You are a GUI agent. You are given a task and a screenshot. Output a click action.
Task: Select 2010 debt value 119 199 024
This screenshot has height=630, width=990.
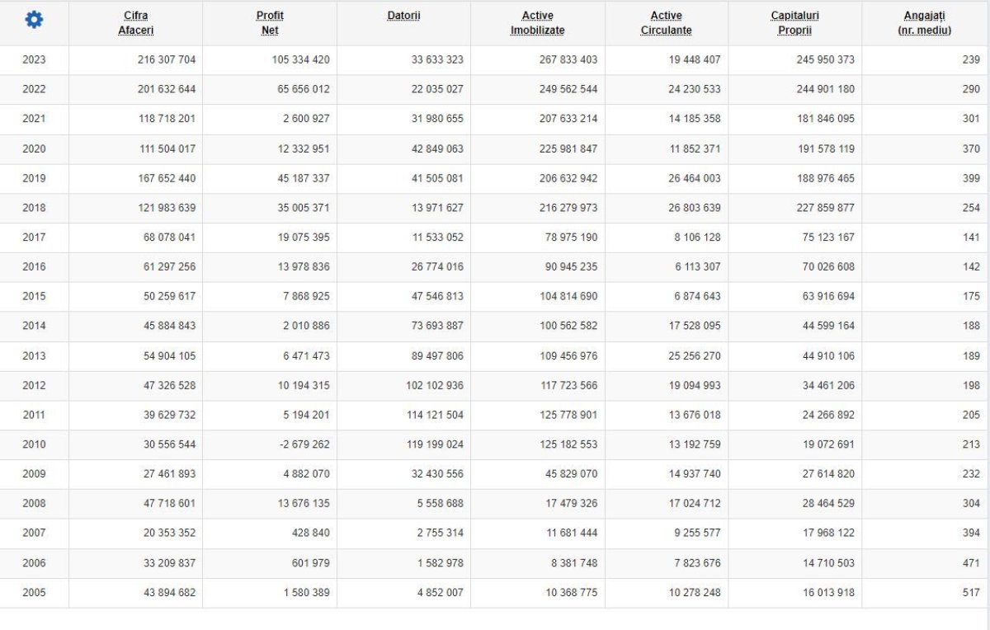pyautogui.click(x=431, y=444)
